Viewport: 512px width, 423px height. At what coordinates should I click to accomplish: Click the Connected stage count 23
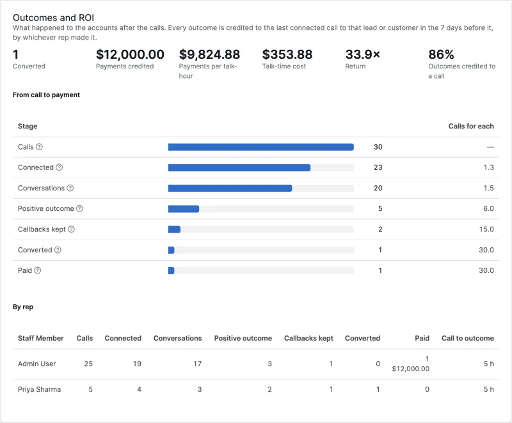click(378, 167)
